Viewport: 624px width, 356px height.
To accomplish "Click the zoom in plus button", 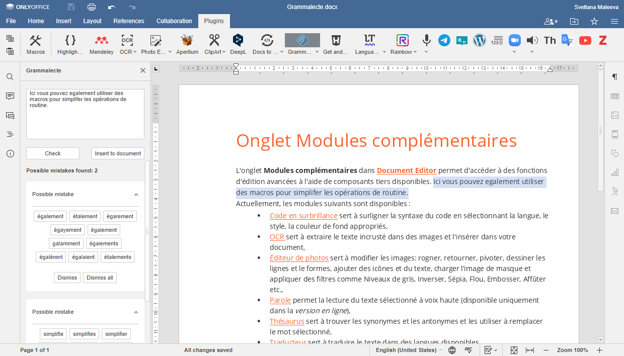I will coord(599,350).
